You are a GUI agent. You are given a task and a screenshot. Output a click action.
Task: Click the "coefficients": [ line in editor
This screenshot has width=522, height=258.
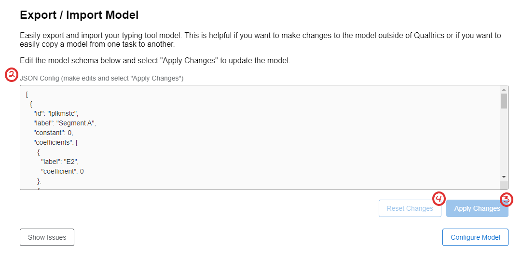click(55, 142)
